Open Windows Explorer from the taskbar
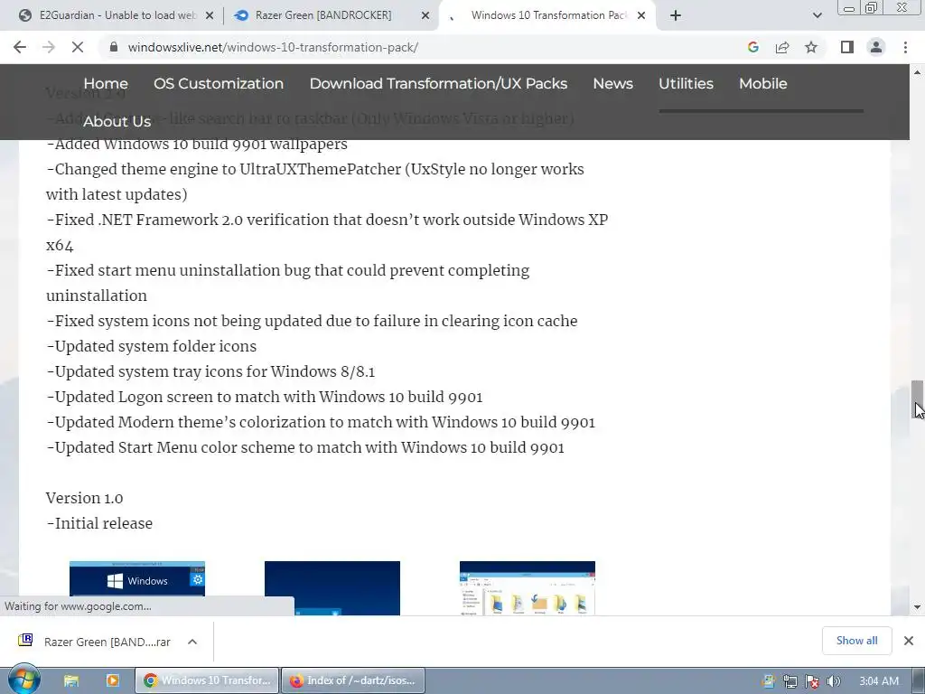The height and width of the screenshot is (694, 925). click(x=71, y=681)
